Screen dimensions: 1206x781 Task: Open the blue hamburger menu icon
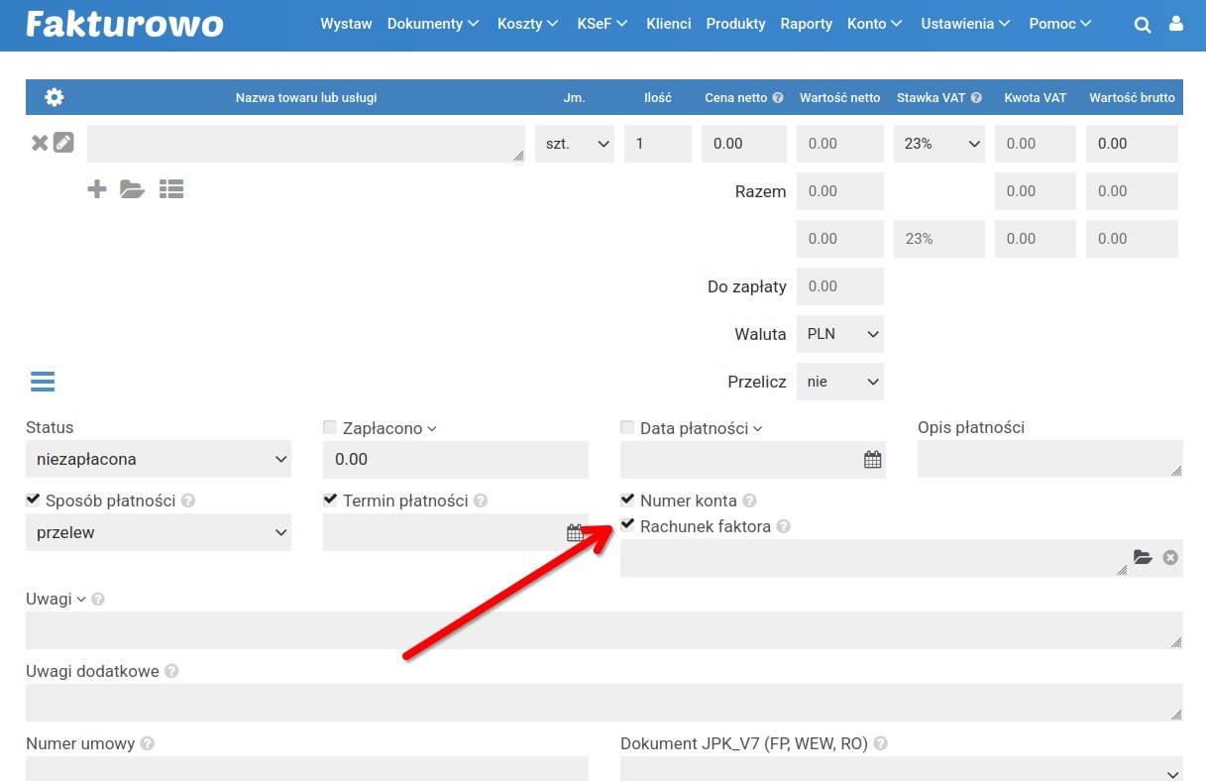(x=43, y=382)
